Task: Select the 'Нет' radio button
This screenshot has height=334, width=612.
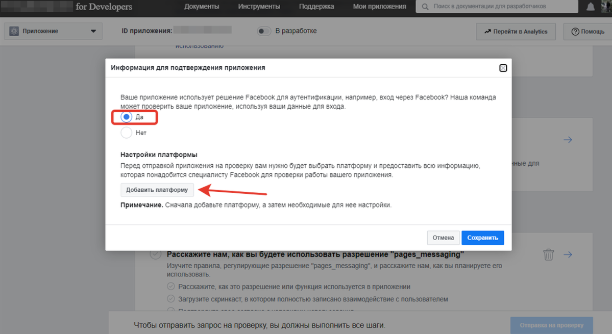Action: (126, 133)
